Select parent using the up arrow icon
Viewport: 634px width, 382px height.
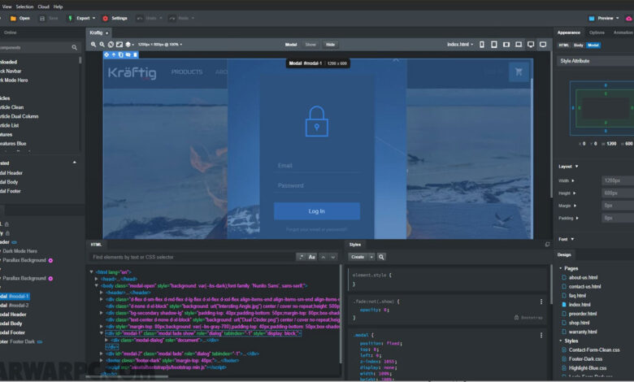pyautogui.click(x=114, y=54)
